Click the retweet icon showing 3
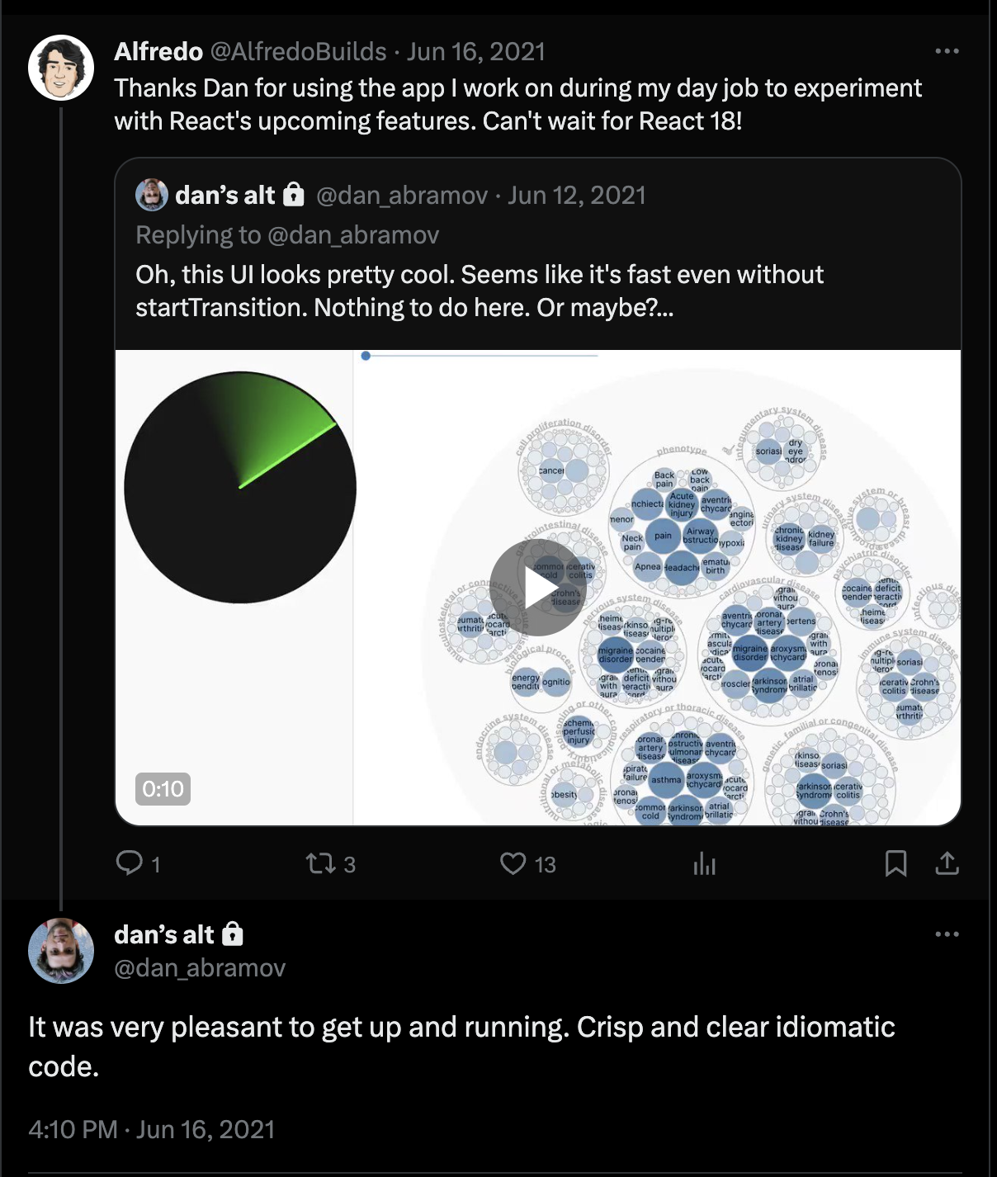Image resolution: width=997 pixels, height=1177 pixels. coord(320,864)
